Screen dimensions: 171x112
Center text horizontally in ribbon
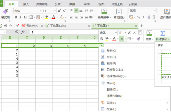click(x=76, y=17)
